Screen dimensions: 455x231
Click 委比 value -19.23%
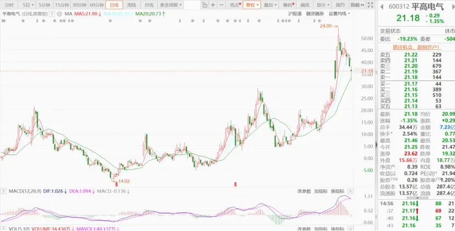[x=407, y=39]
